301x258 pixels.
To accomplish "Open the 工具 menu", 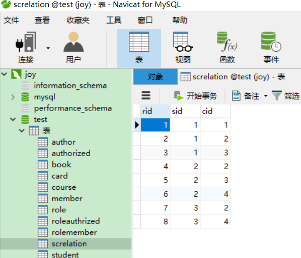I will click(114, 20).
